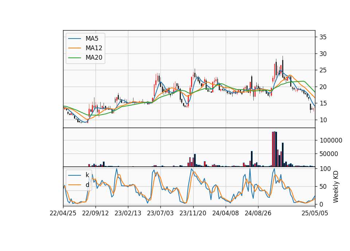Click the 23/11/20 date label

193,213
